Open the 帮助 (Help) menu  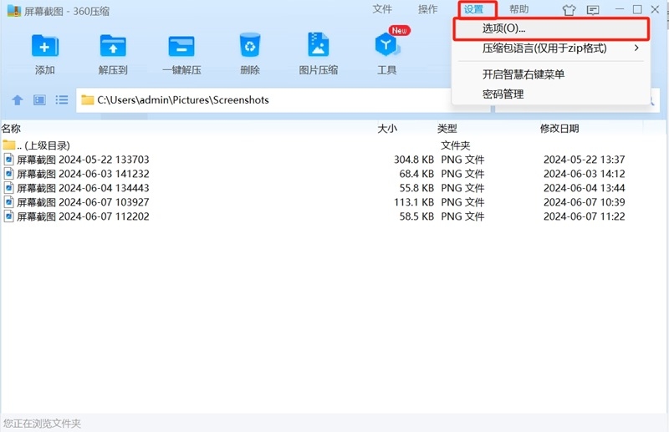pyautogui.click(x=518, y=9)
